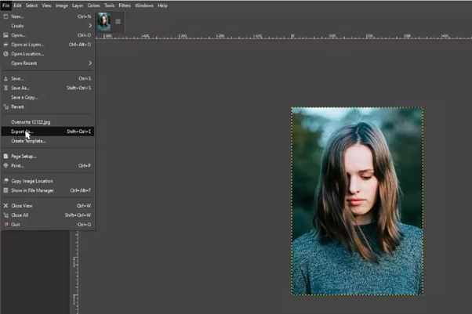Viewport: 472px width, 314px height.
Task: Click the Quit icon
Action: click(5, 225)
